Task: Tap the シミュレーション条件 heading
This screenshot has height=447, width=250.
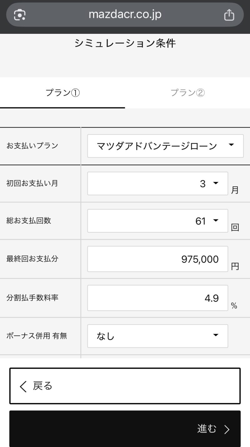Action: click(125, 43)
